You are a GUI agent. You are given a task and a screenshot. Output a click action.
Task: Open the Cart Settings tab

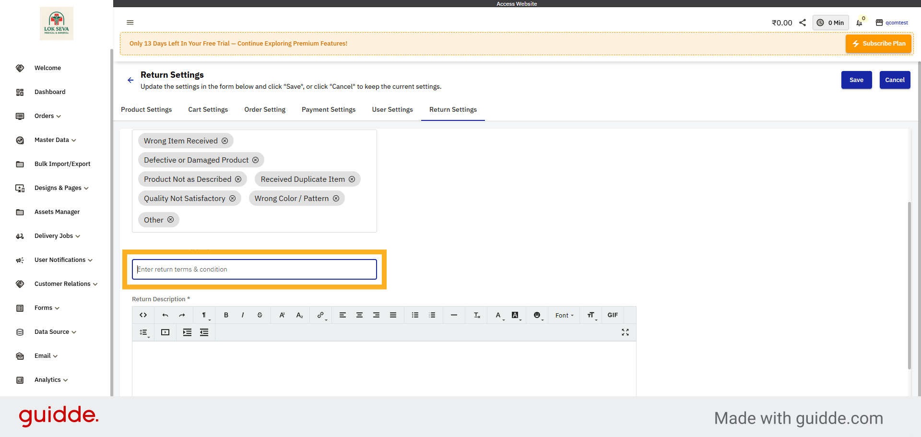(x=208, y=109)
